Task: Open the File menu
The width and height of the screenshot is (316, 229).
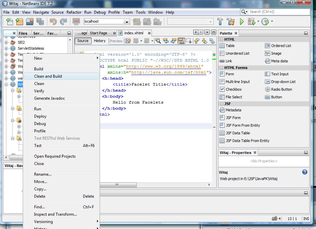Action: [x=6, y=12]
